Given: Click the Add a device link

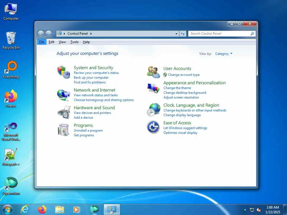Looking at the screenshot, I should click(x=83, y=118).
